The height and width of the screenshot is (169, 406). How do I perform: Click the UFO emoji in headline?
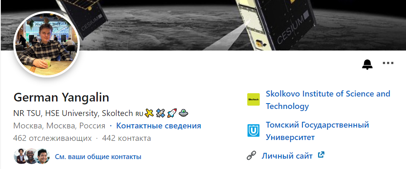184,113
